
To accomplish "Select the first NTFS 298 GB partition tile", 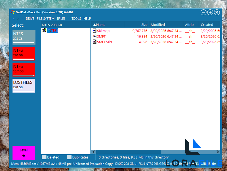I will coord(24,37).
